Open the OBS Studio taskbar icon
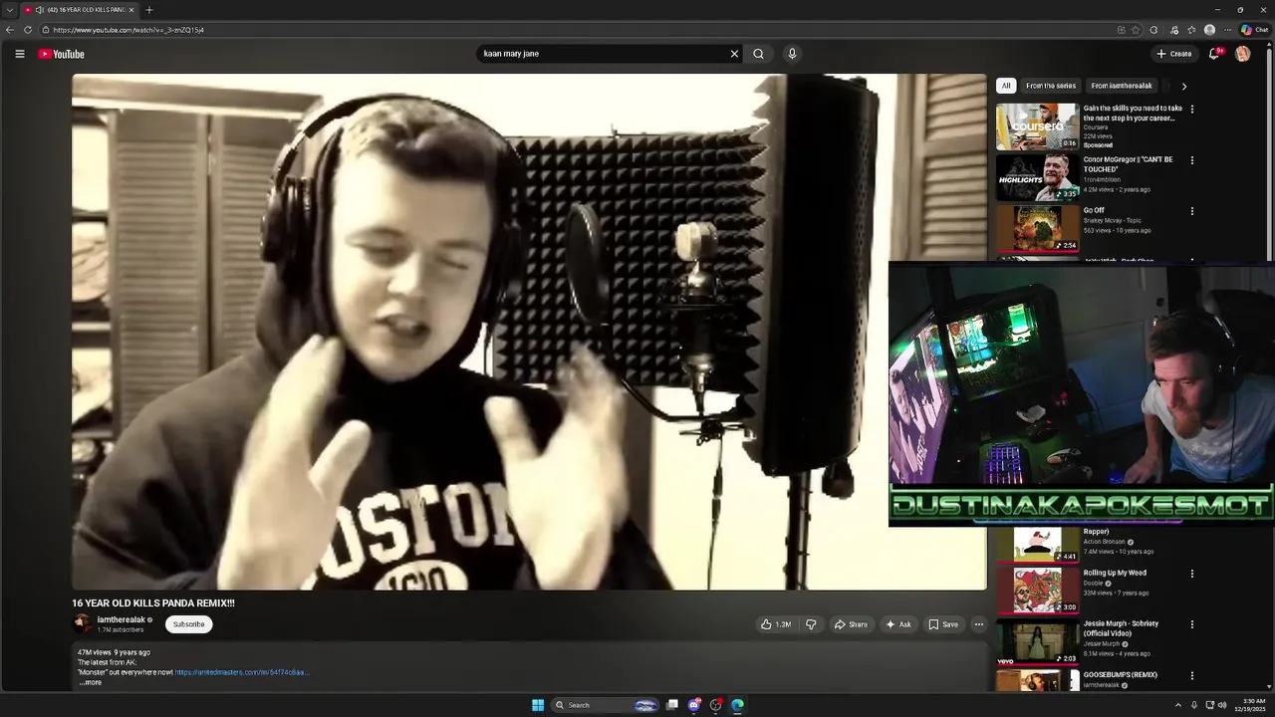Screen dimensions: 1275x717 point(715,705)
